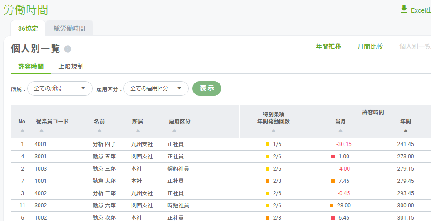Click orange marker beside 2/3 for 勤怠 太郎
The image size is (431, 221).
pos(268,181)
